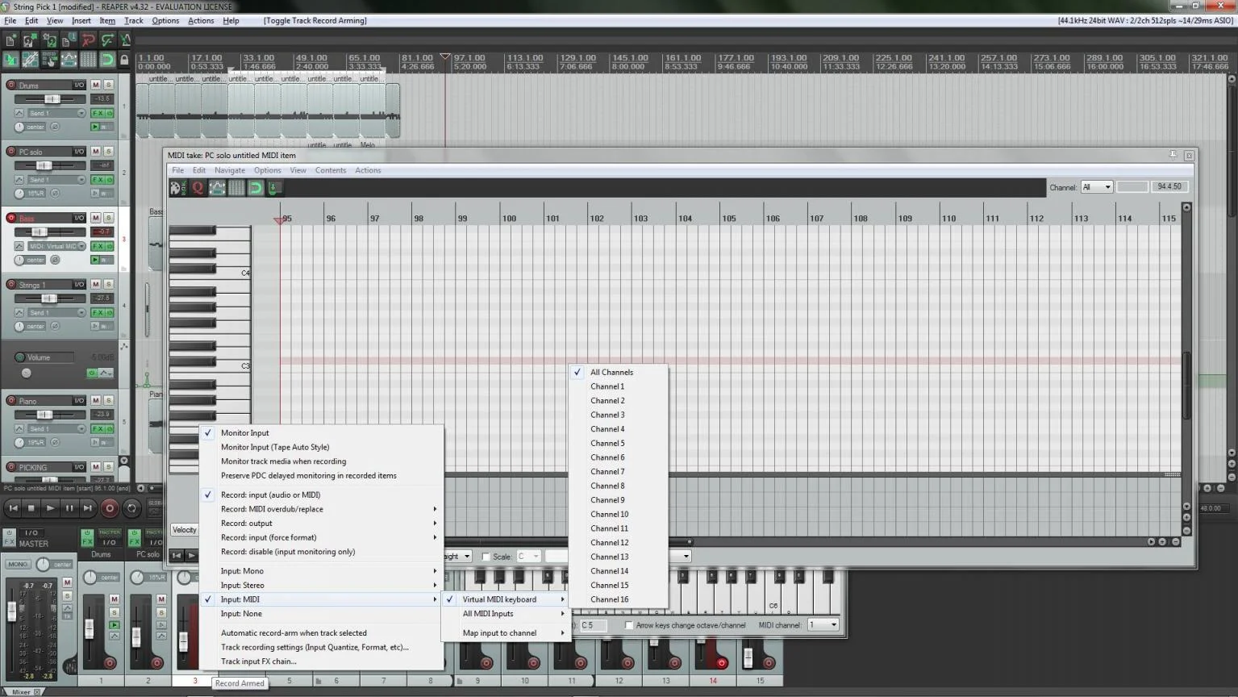Viewport: 1238px width, 697px height.
Task: Click the MONO button on master channel
Action: (17, 565)
